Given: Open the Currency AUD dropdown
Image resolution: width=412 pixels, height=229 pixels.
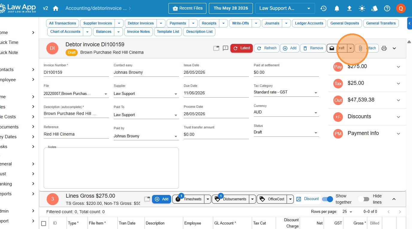Looking at the screenshot, I should click(286, 112).
